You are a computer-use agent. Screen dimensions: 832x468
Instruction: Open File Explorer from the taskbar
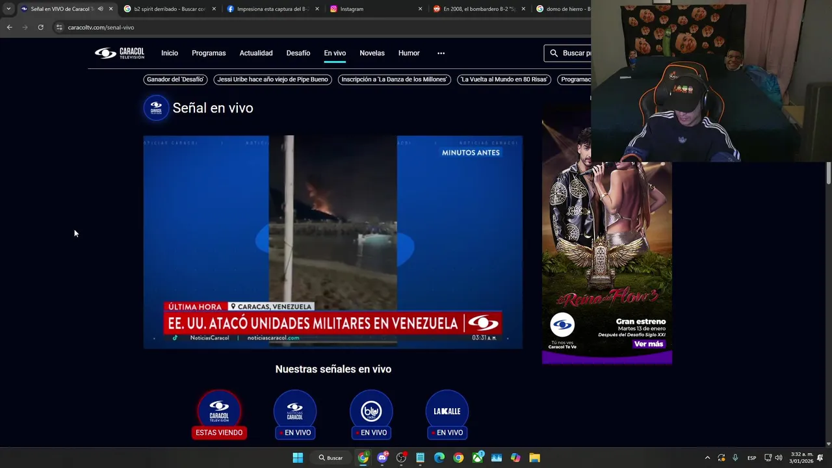[x=534, y=458]
